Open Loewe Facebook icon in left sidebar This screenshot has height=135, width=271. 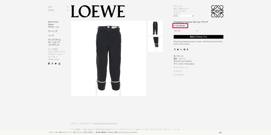(52, 64)
